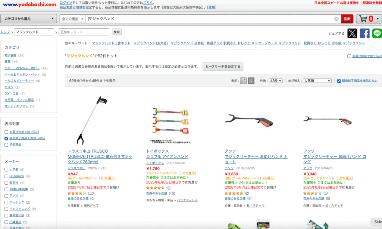382x229 pixels.
Task: Open the TRUSCO magic hand product image
Action: [93, 120]
